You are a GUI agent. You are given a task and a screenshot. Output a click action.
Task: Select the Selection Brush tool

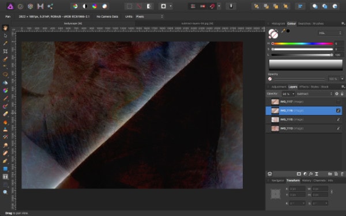click(x=5, y=59)
